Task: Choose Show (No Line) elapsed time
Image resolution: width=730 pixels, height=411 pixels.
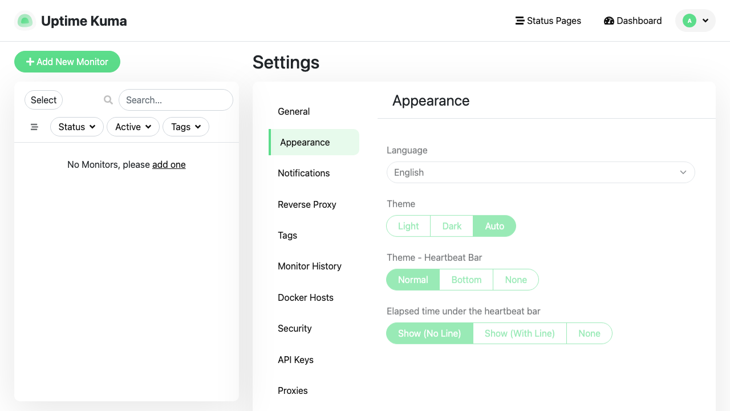Action: coord(429,333)
